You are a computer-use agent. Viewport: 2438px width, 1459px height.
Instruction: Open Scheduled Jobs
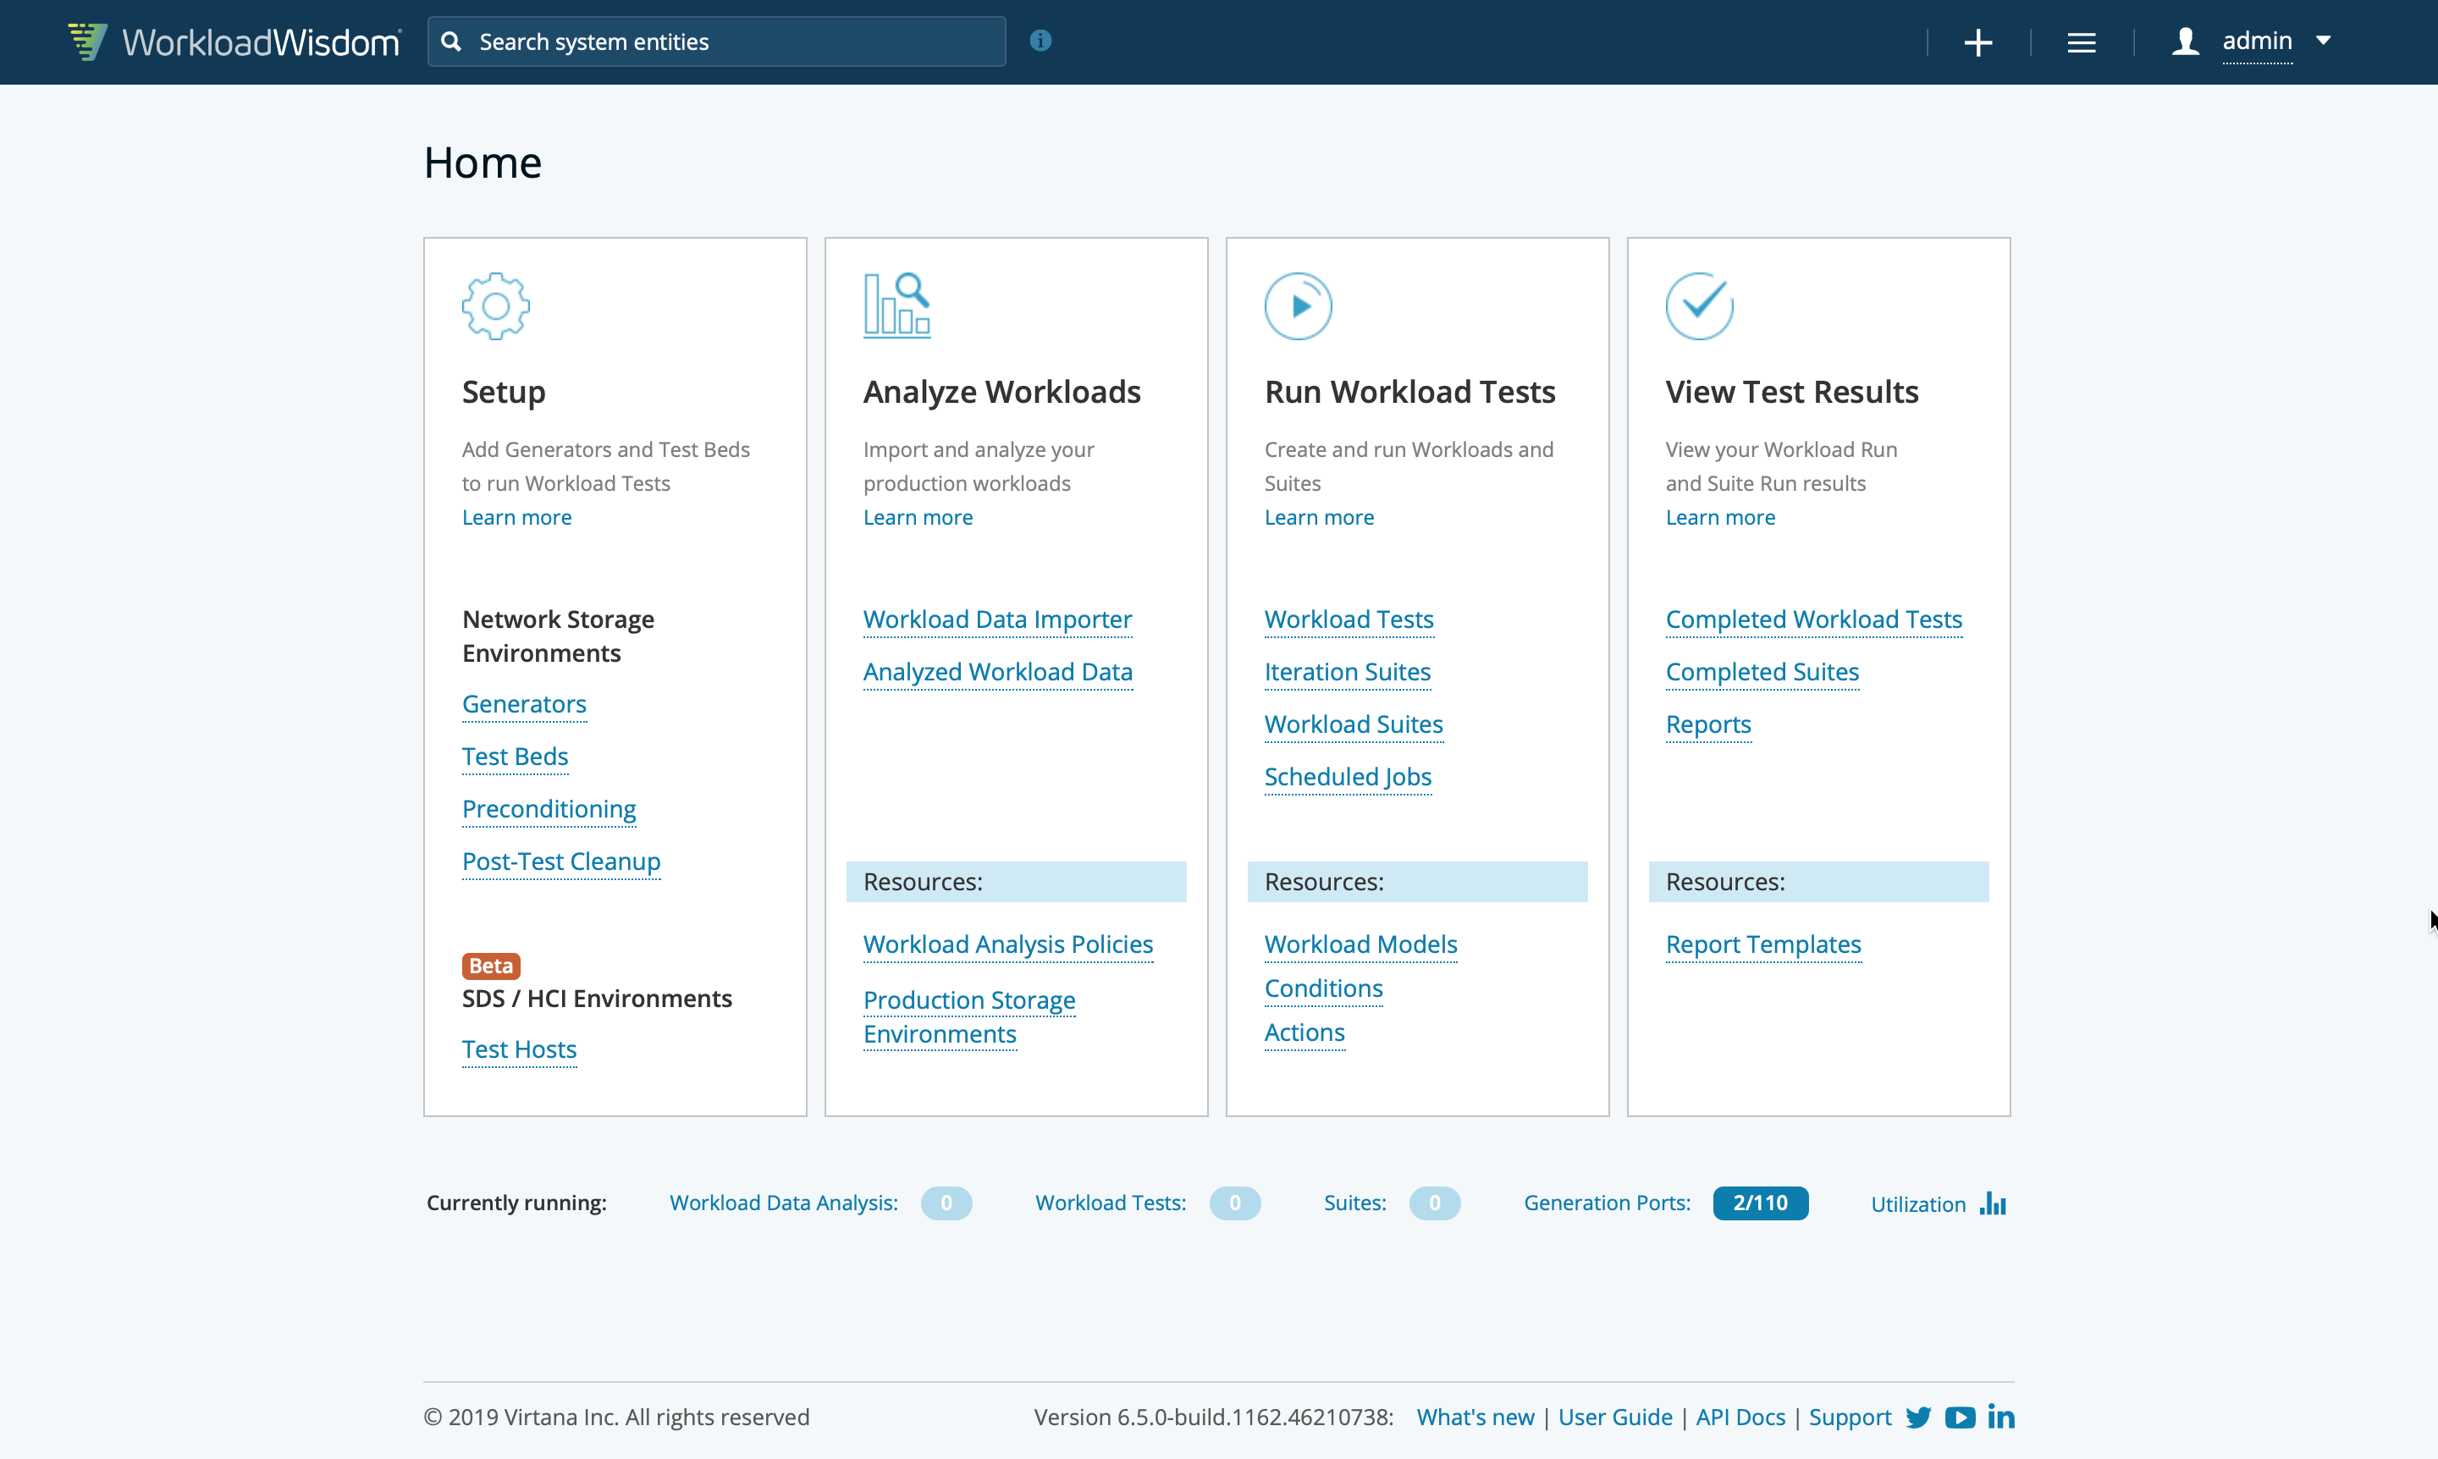[1348, 777]
